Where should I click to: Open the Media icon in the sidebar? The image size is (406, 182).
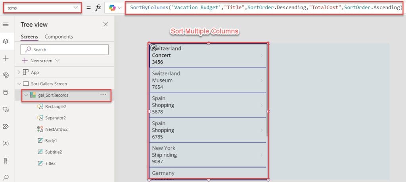[x=6, y=109]
